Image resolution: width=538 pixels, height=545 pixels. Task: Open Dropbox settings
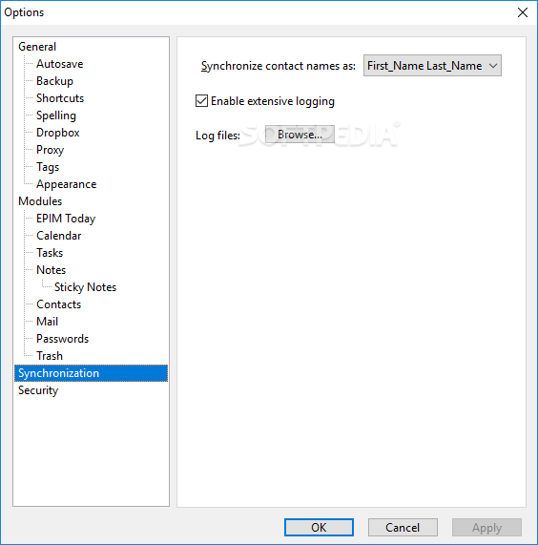(x=58, y=133)
